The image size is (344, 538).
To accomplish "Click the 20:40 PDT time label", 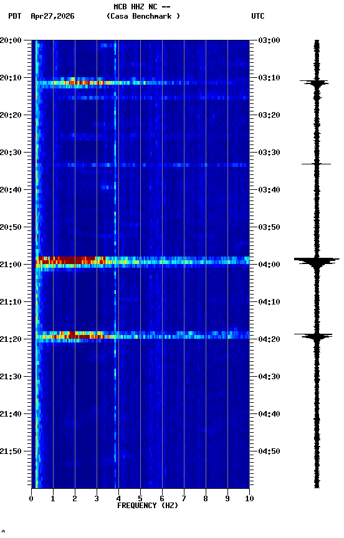I will pyautogui.click(x=11, y=190).
